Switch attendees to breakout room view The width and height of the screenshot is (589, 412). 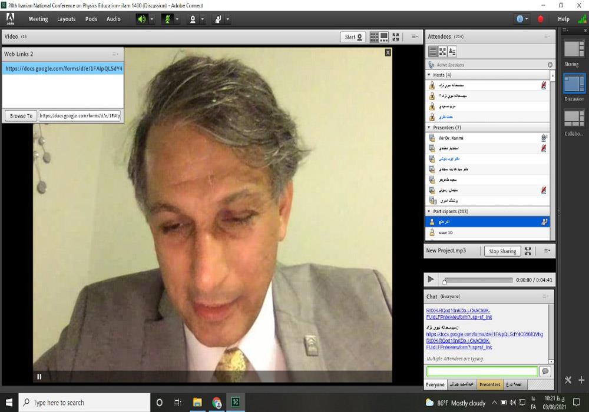[x=442, y=51]
